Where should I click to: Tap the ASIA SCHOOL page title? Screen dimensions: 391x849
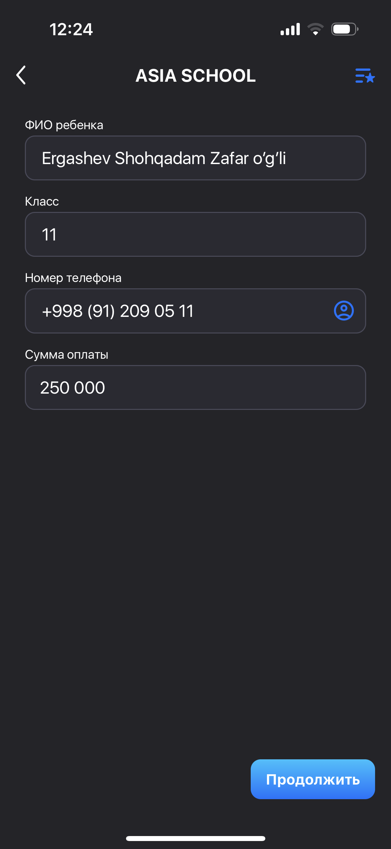(x=196, y=76)
